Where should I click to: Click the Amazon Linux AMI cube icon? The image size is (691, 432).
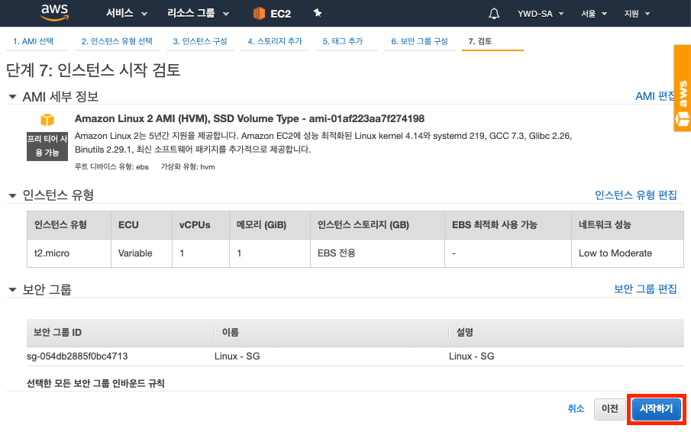pyautogui.click(x=47, y=120)
